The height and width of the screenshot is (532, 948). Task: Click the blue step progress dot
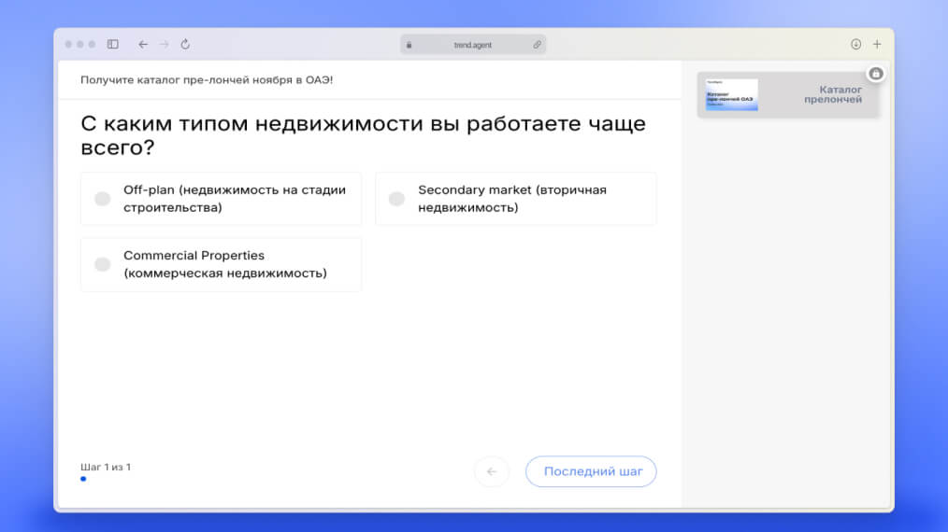(x=83, y=479)
